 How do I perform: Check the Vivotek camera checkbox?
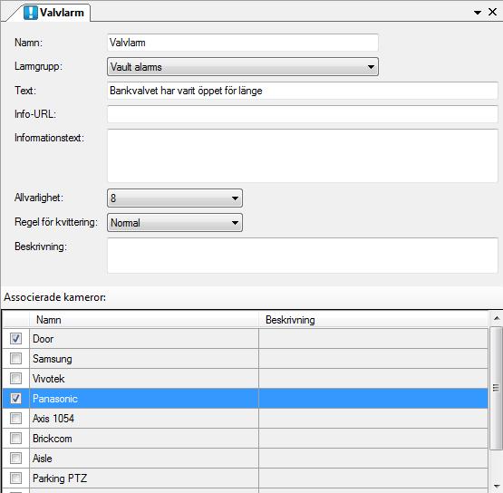(x=15, y=379)
